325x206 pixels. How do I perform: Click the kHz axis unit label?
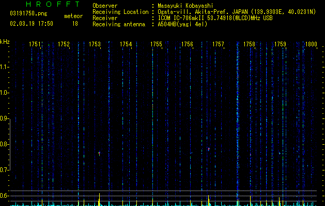pos(5,42)
